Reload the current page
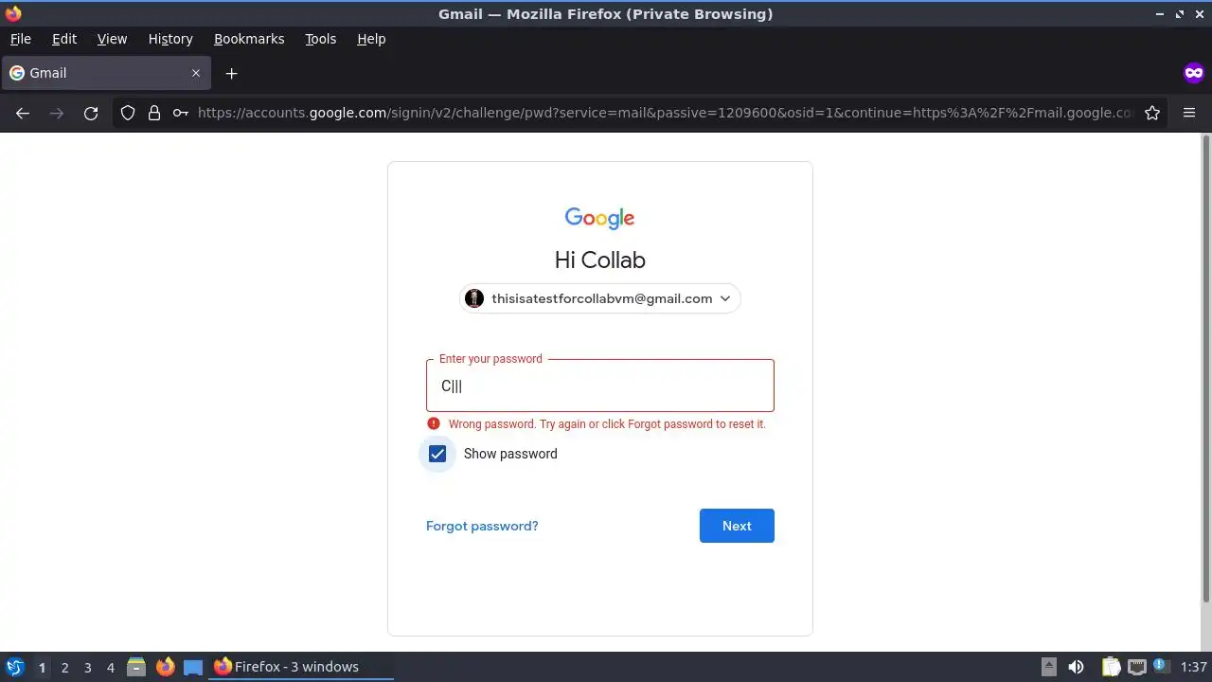This screenshot has width=1212, height=682. point(91,113)
